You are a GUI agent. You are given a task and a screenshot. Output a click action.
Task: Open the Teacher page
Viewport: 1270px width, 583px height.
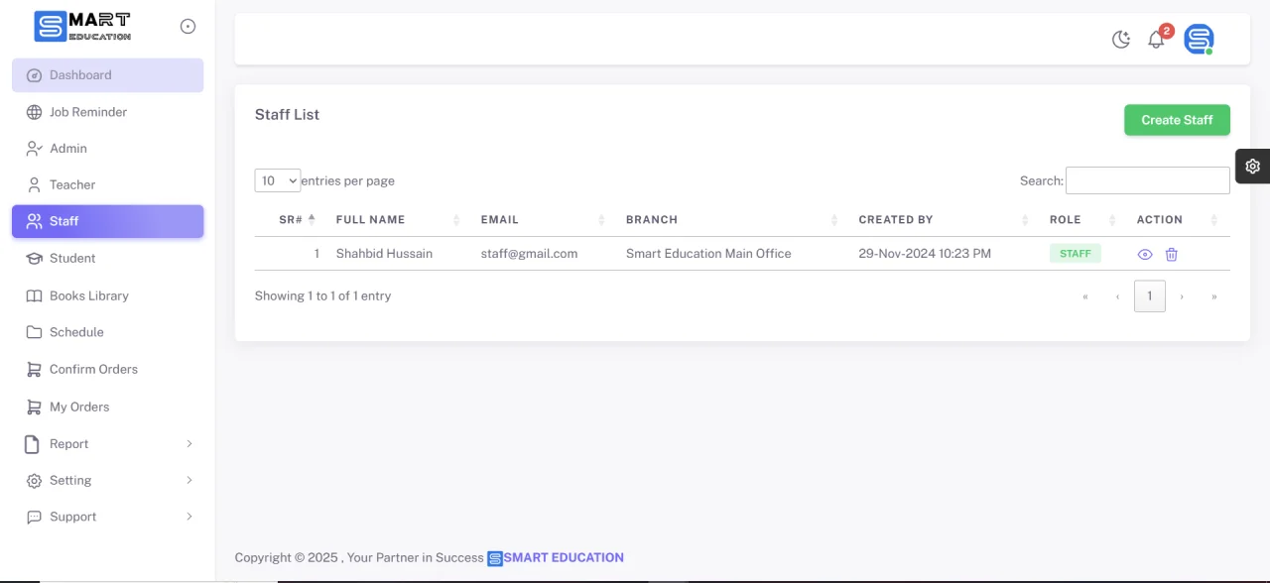click(x=107, y=185)
